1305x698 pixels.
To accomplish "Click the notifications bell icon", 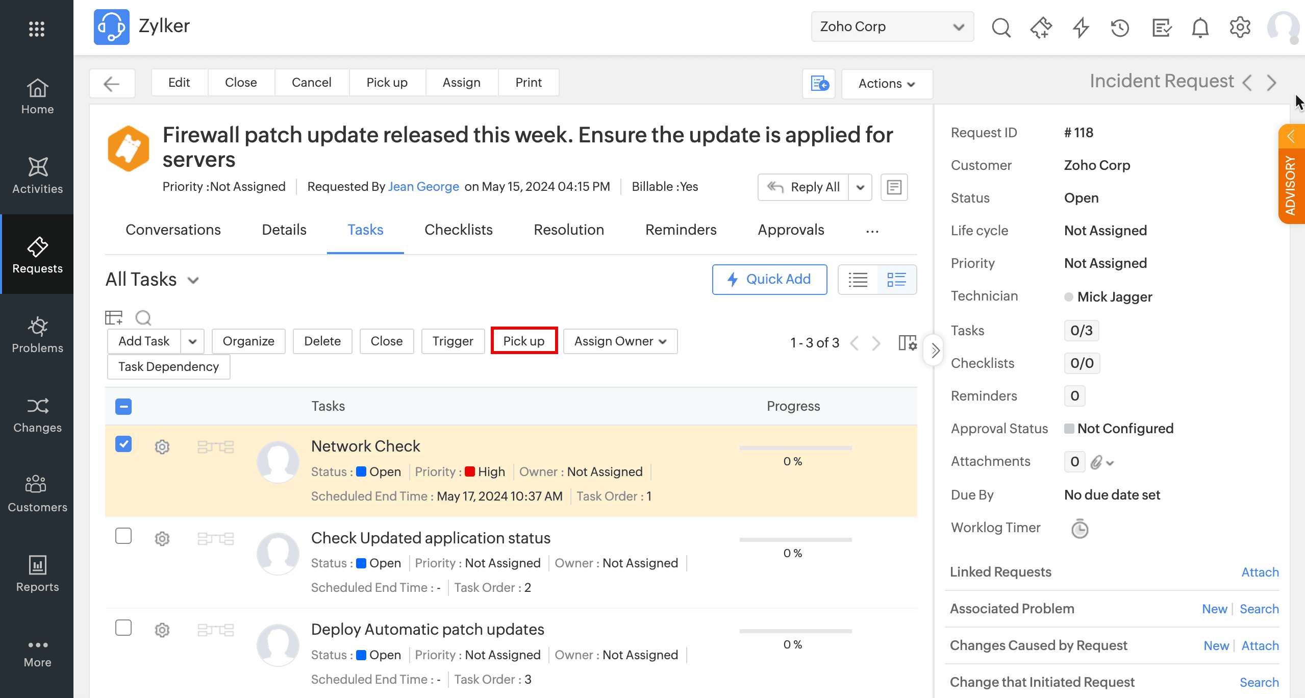I will point(1200,27).
